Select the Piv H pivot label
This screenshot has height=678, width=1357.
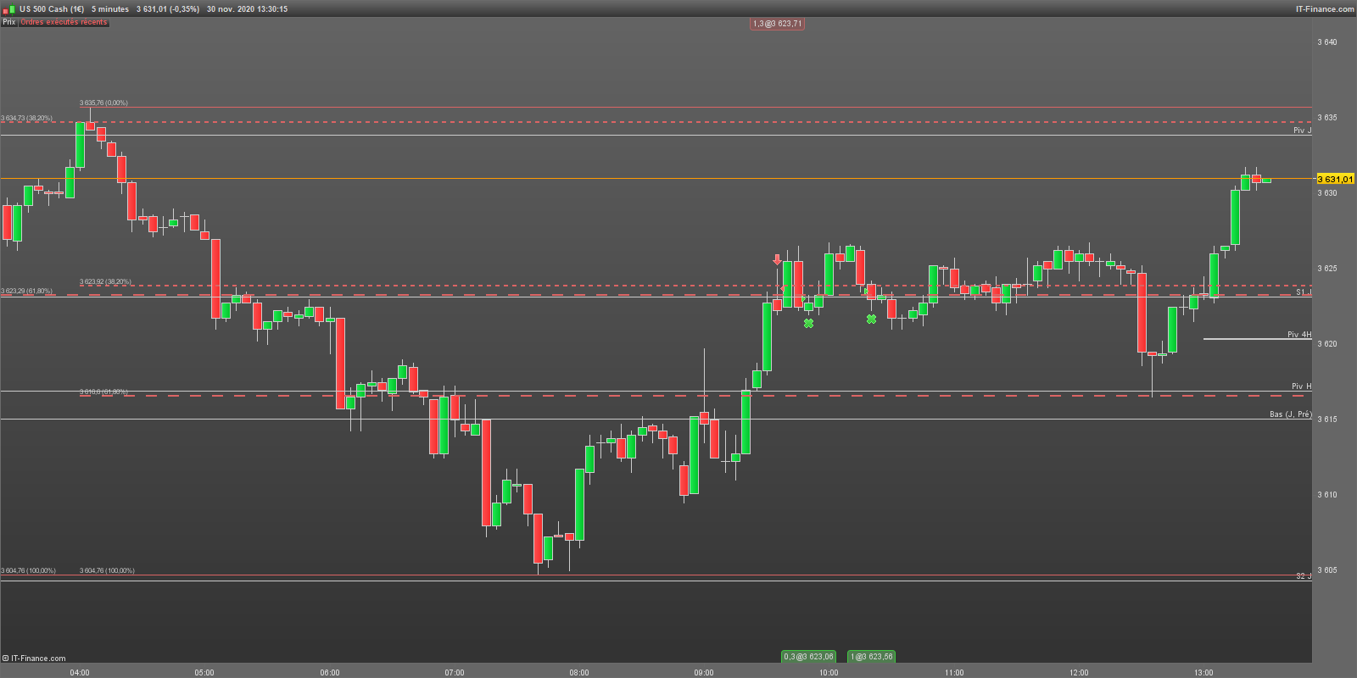1301,386
